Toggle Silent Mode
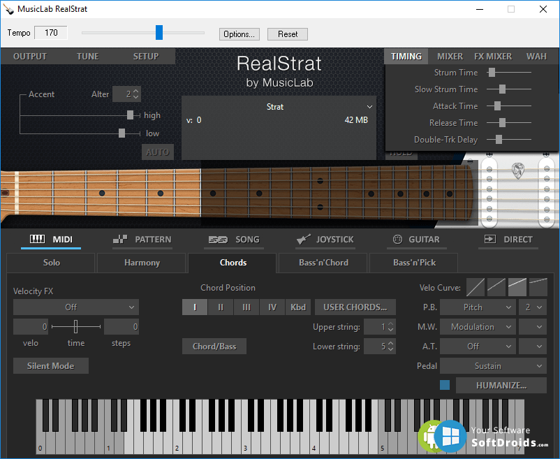 (51, 366)
